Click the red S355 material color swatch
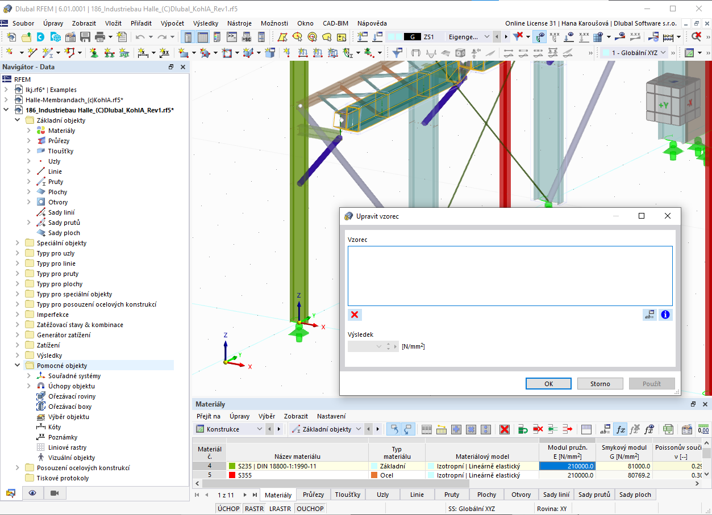This screenshot has height=515, width=712. coord(232,475)
